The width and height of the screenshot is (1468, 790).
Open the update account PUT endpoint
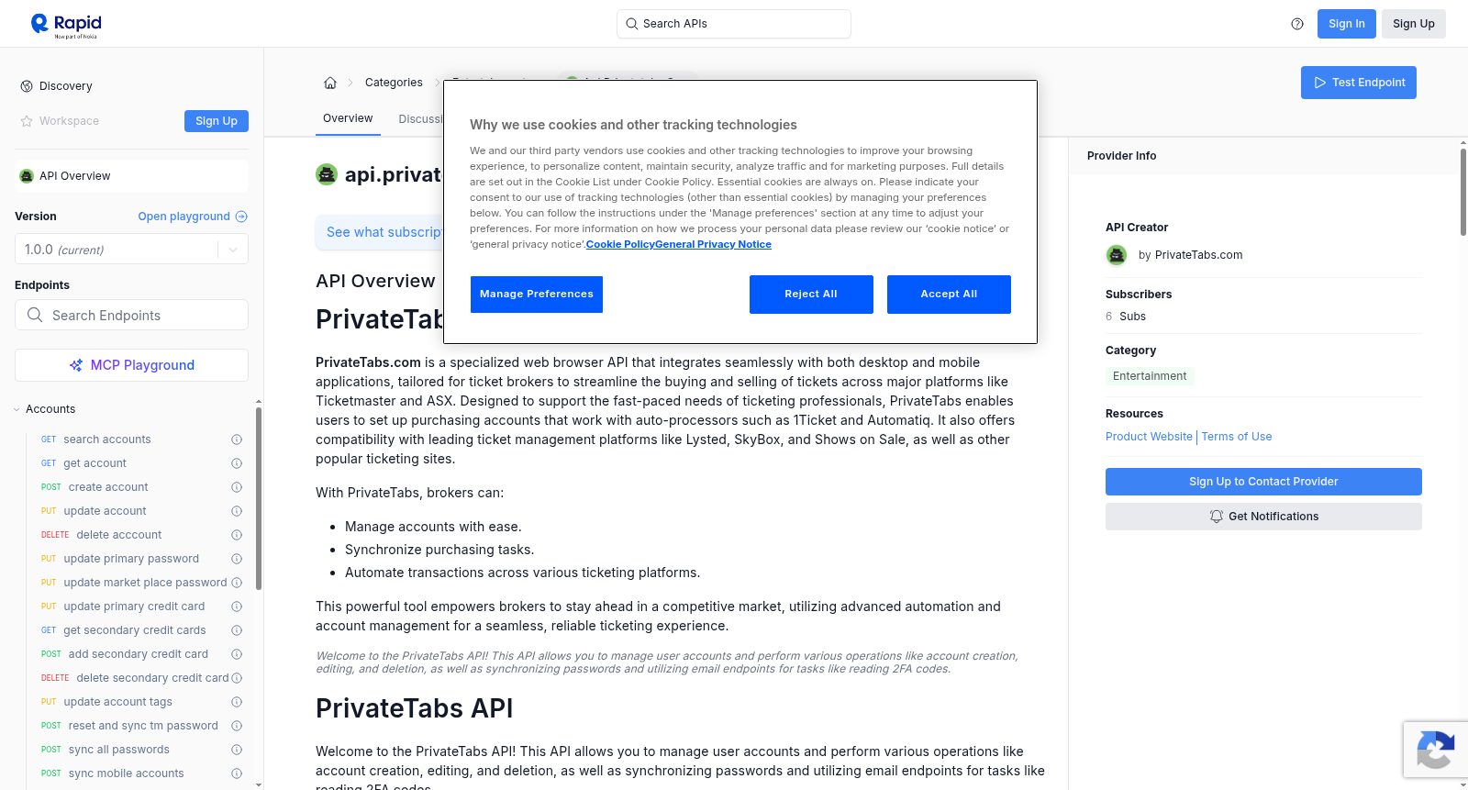[x=106, y=511]
